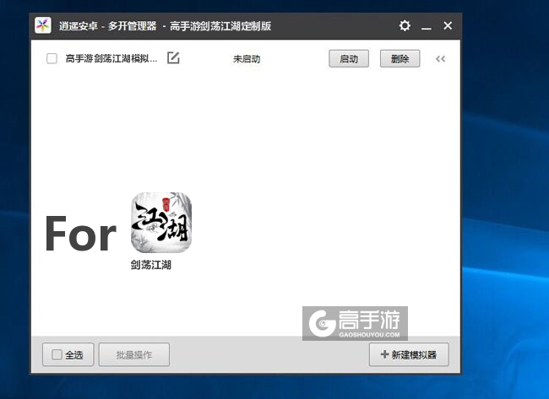This screenshot has height=399, width=549.
Task: Select the emulator name 高手游剑荡江湖模拟...
Action: click(111, 58)
